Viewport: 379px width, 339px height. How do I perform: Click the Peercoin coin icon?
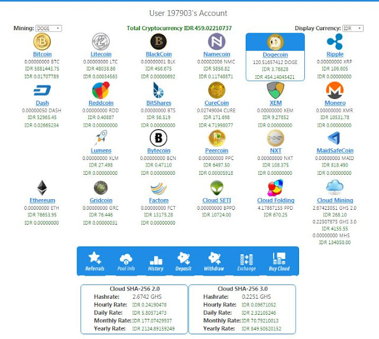click(x=217, y=138)
